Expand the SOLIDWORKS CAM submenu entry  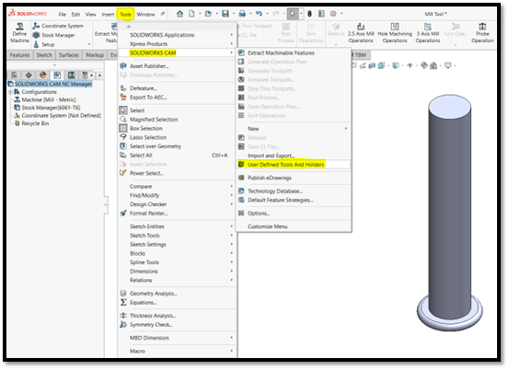click(x=177, y=52)
